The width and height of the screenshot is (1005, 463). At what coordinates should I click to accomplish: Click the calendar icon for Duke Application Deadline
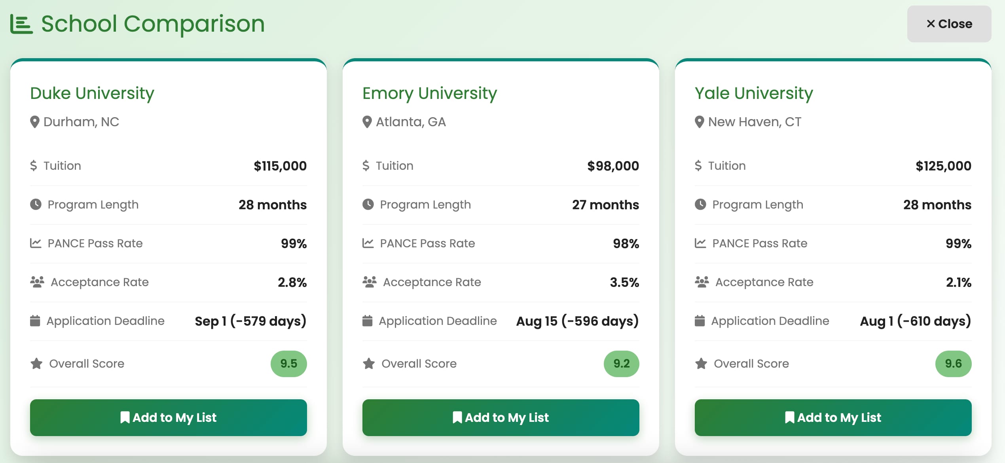[x=35, y=321]
